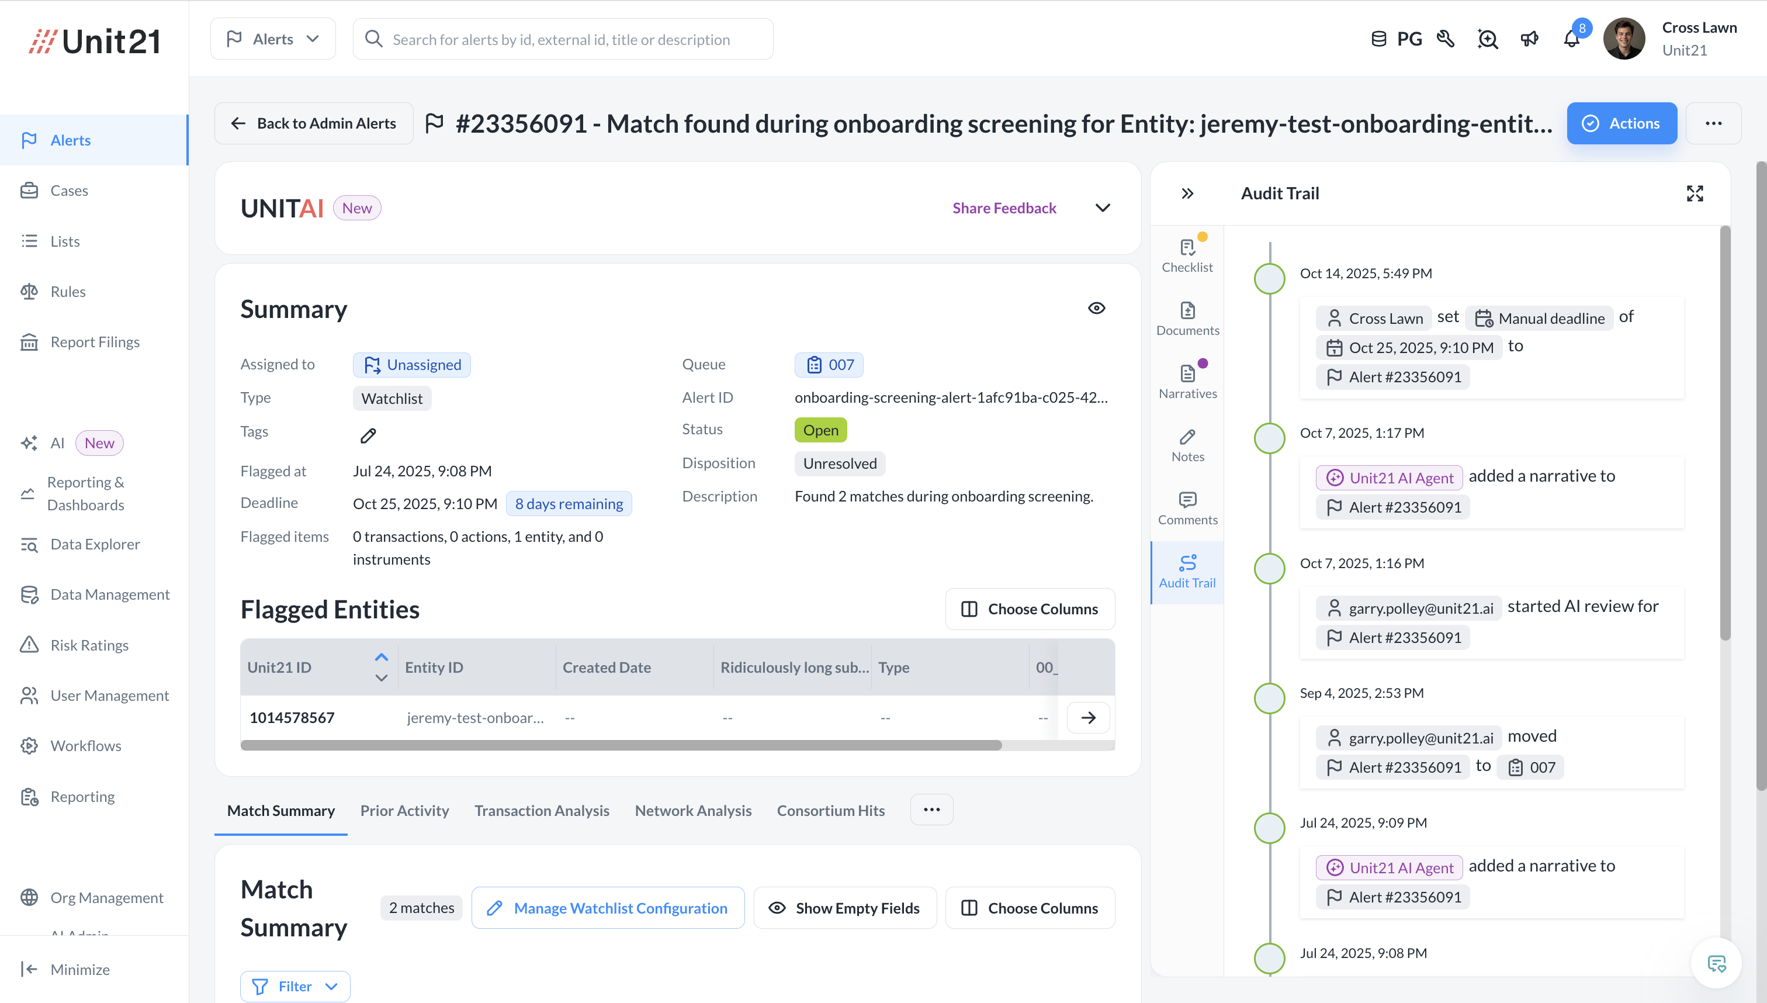Open the Filter dropdown
The image size is (1767, 1003).
click(x=294, y=986)
